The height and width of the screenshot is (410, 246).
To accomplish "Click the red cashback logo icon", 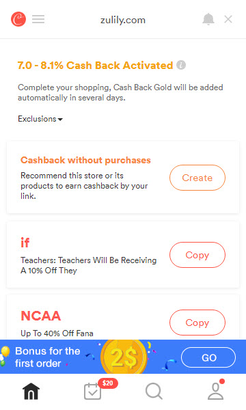I will coord(18,19).
